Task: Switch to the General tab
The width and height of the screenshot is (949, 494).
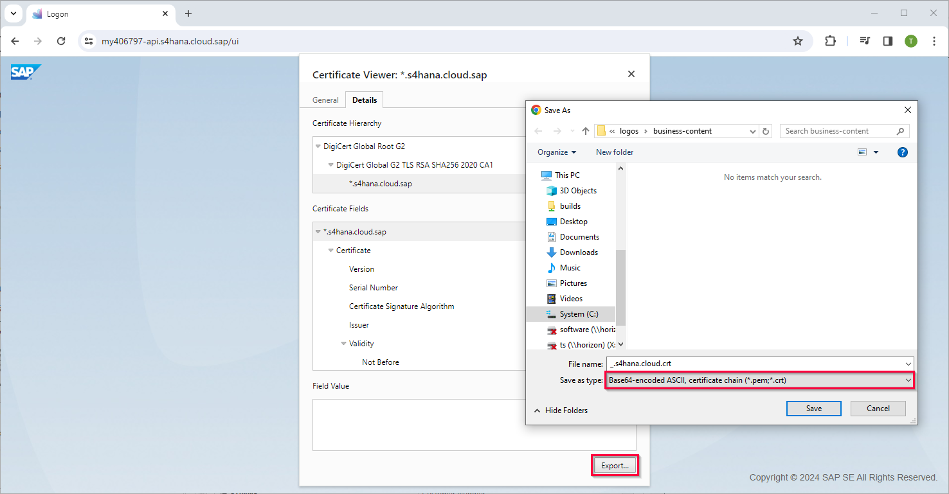Action: (x=325, y=100)
